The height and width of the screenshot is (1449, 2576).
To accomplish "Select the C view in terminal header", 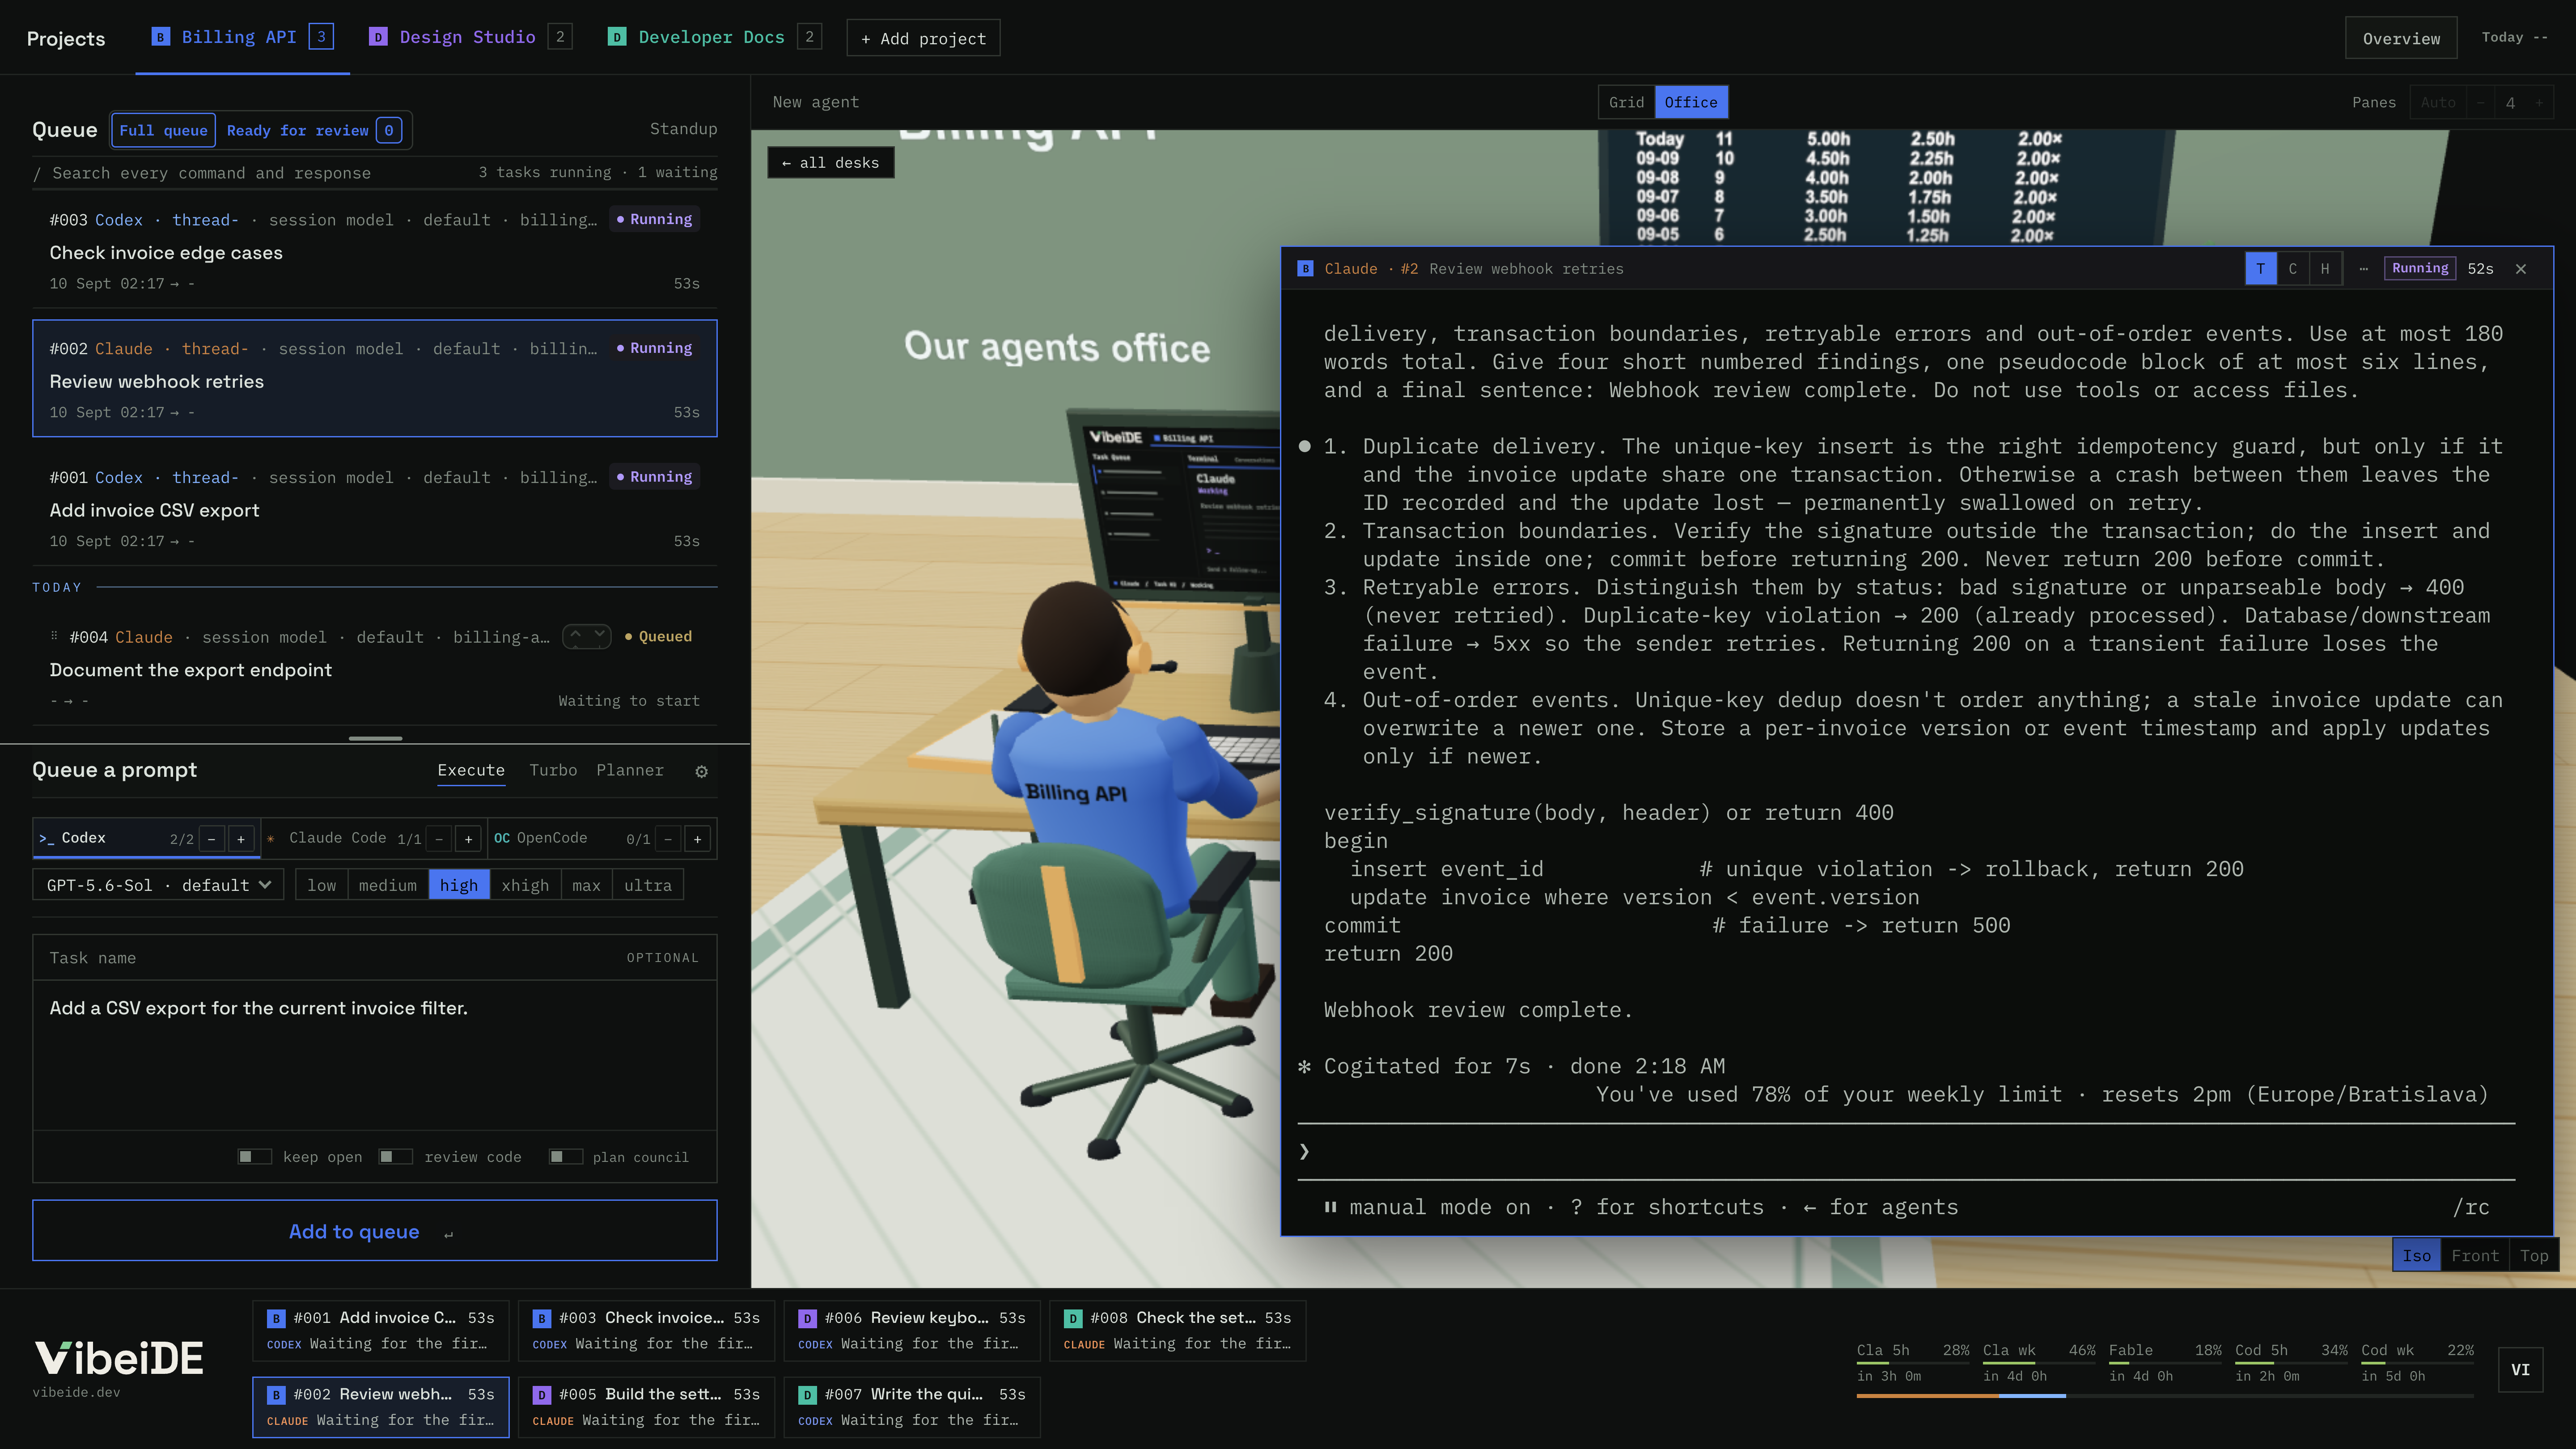I will 2292,269.
